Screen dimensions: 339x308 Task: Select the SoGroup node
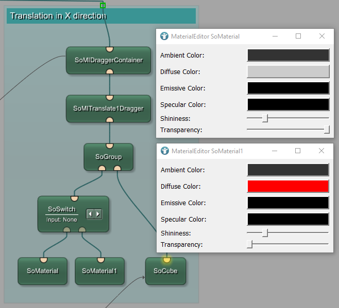[108, 157]
